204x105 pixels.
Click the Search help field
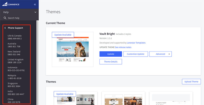(x=19, y=18)
